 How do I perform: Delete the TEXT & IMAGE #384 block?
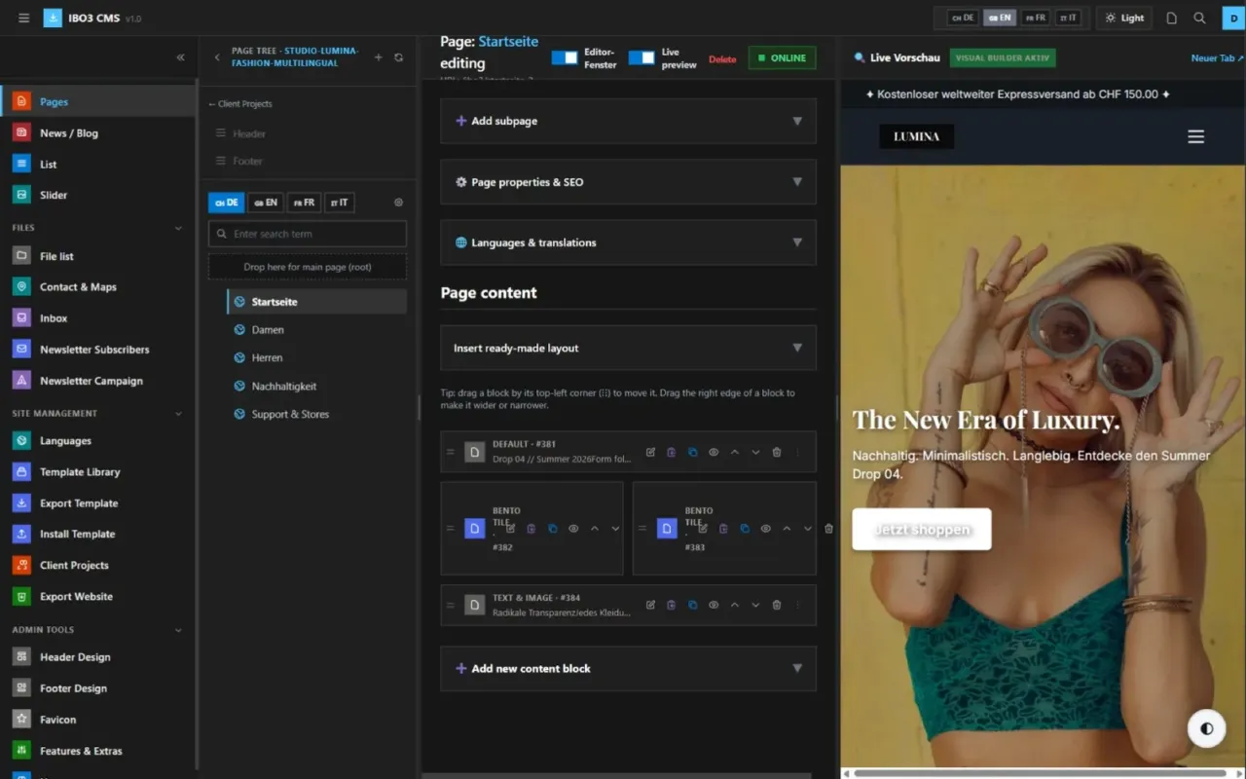(x=776, y=605)
